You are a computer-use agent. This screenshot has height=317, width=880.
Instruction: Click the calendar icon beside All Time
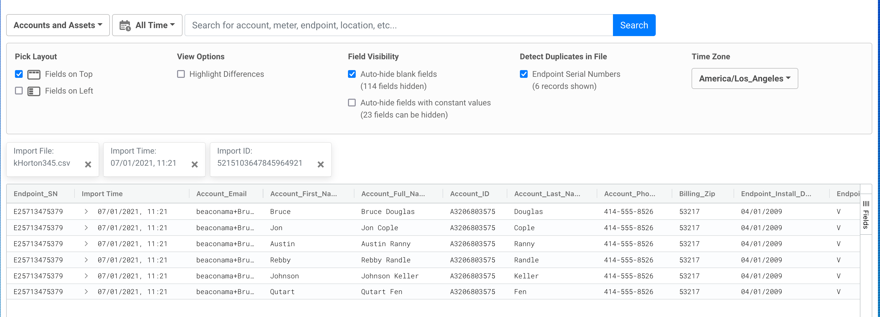(x=125, y=26)
